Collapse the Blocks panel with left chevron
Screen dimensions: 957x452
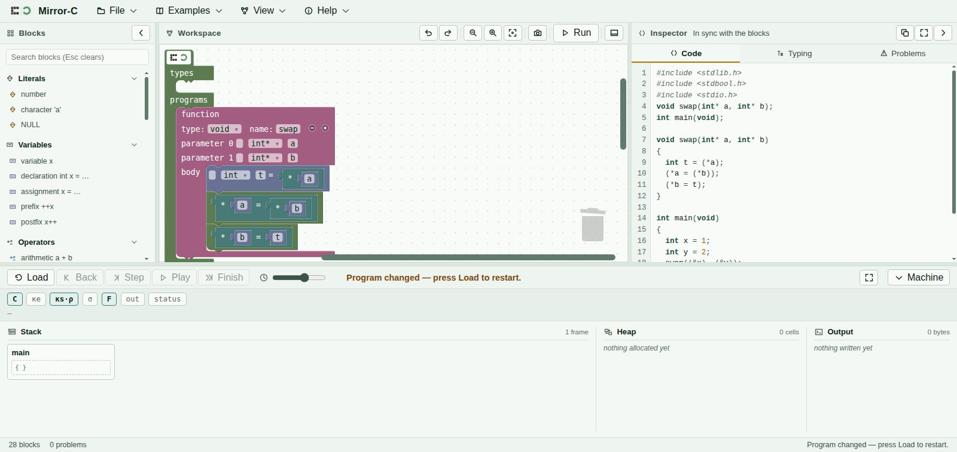pos(141,33)
